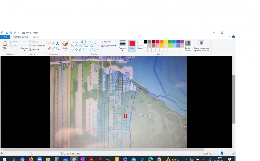Screen dimensions: 260x161
Task: Switch to the Widok tab
Action: pyautogui.click(x=36, y=37)
